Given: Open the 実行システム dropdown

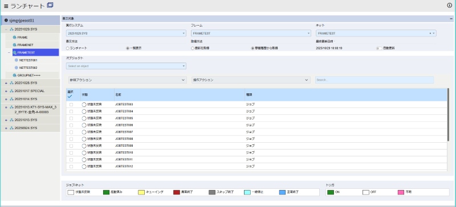Looking at the screenshot, I should pyautogui.click(x=126, y=34).
